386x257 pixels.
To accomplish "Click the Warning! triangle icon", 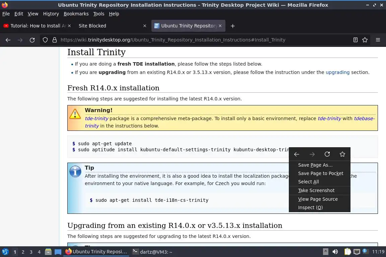I will [x=75, y=114].
